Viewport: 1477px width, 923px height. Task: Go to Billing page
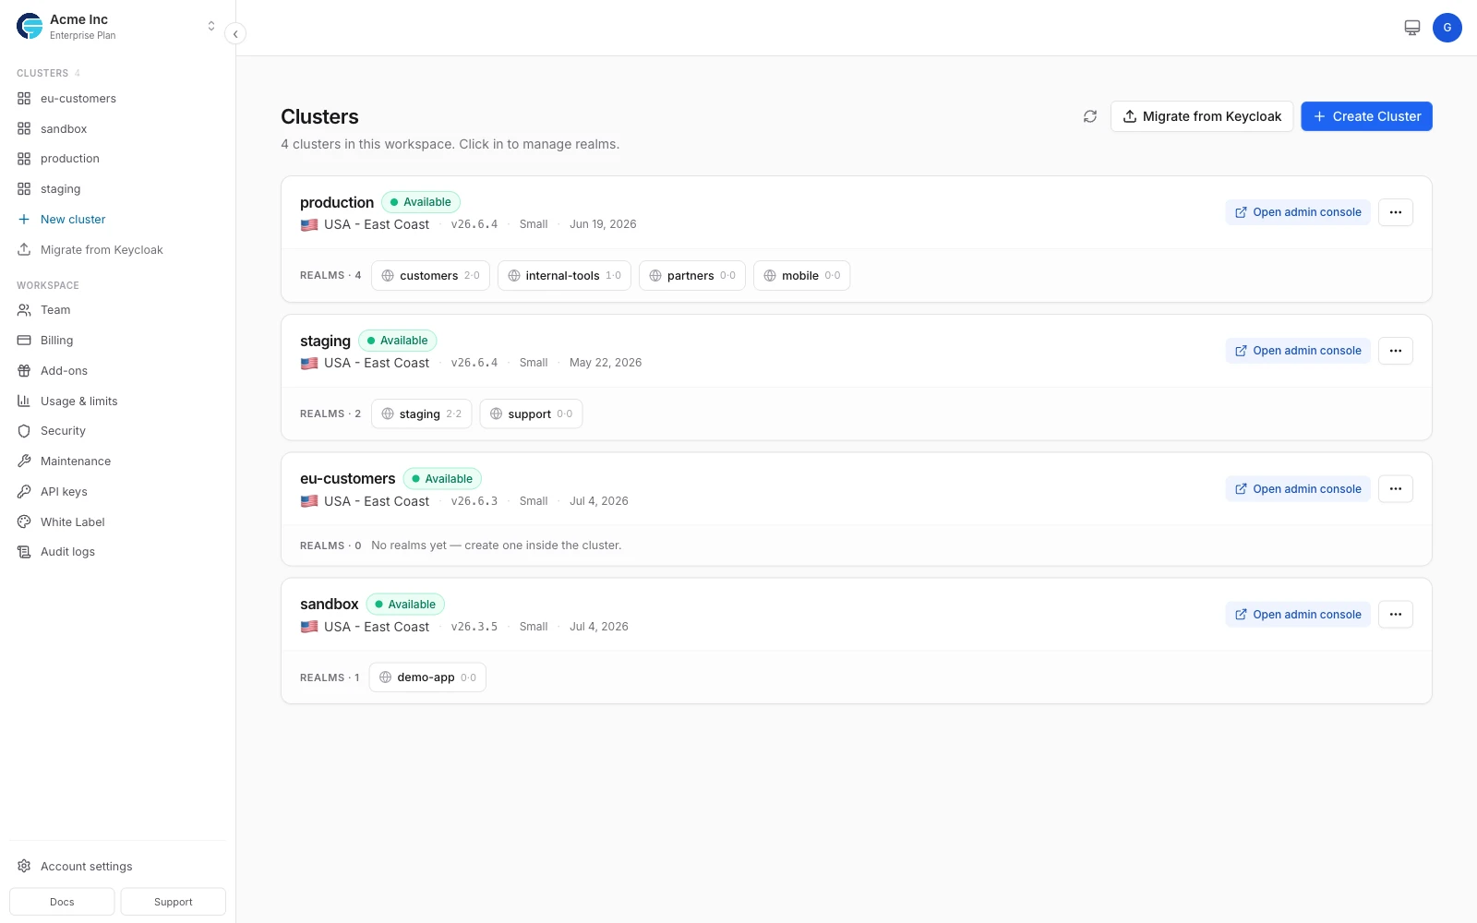pyautogui.click(x=118, y=341)
